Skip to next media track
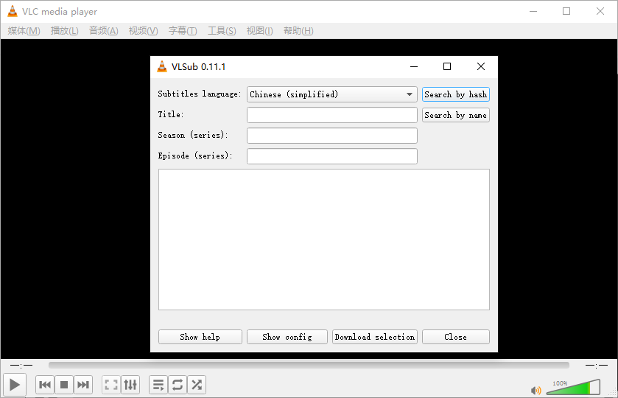618x398 pixels. pos(82,385)
